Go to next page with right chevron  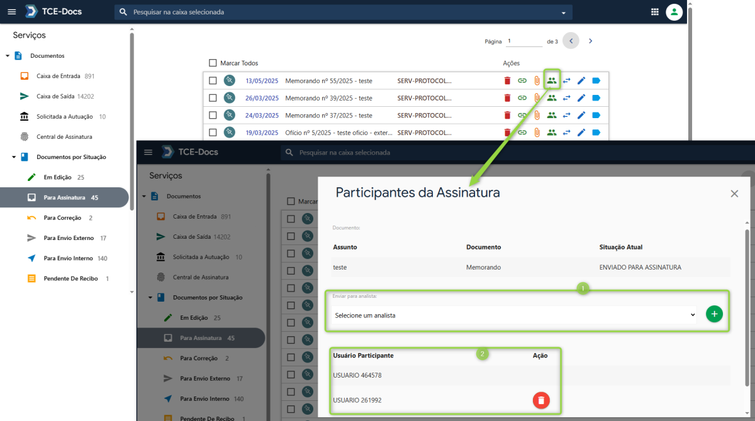pos(590,41)
